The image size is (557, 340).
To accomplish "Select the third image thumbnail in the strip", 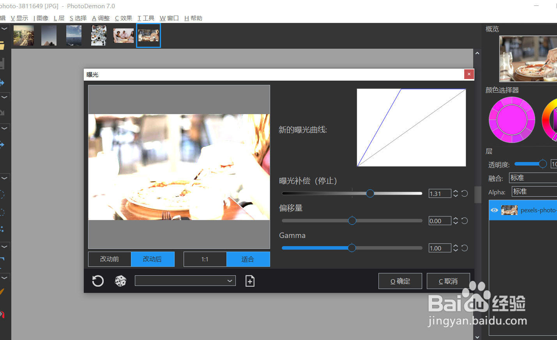I will (74, 35).
